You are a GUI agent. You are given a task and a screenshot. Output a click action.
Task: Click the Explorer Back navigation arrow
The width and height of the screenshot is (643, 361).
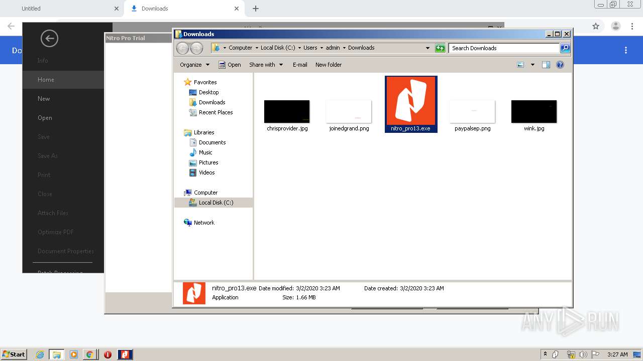pos(182,48)
